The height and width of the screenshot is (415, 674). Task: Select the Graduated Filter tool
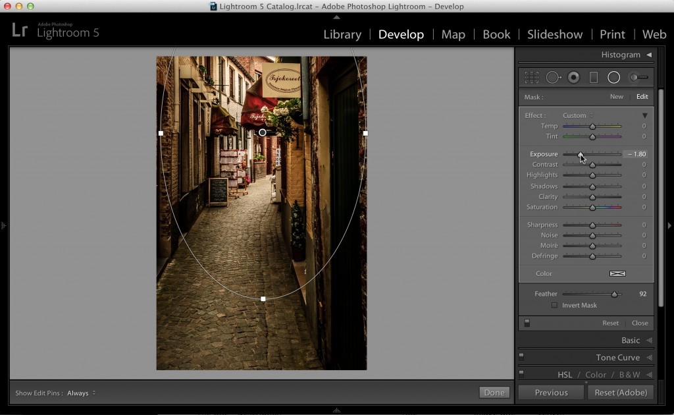tap(594, 78)
